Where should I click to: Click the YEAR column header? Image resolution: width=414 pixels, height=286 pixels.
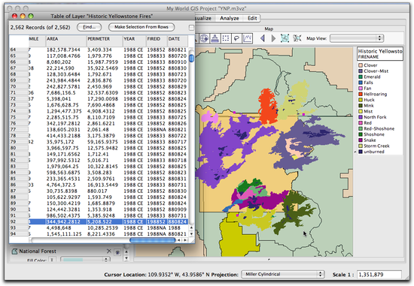[x=135, y=39]
